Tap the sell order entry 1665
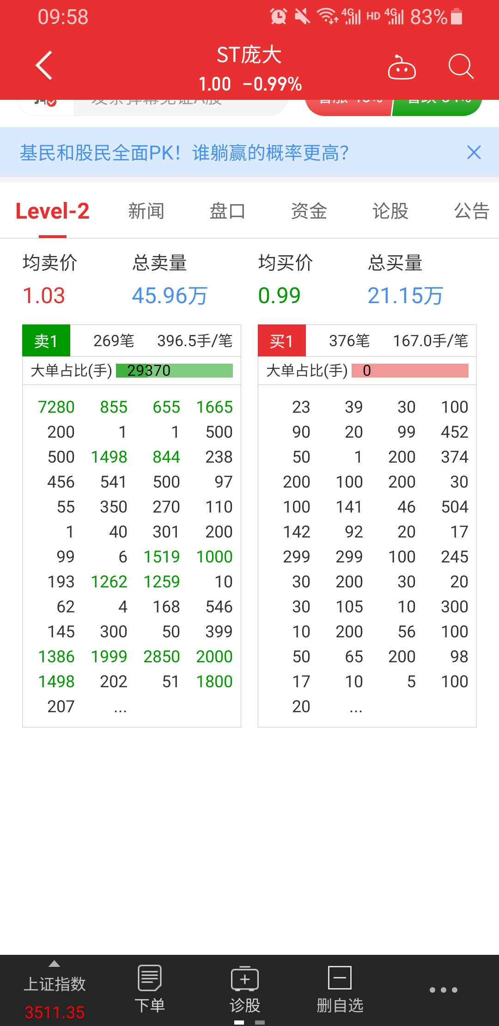 point(214,407)
